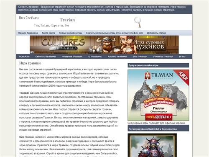Click the italic мире травиан phrase
The width and height of the screenshot is (209, 157).
click(28, 145)
